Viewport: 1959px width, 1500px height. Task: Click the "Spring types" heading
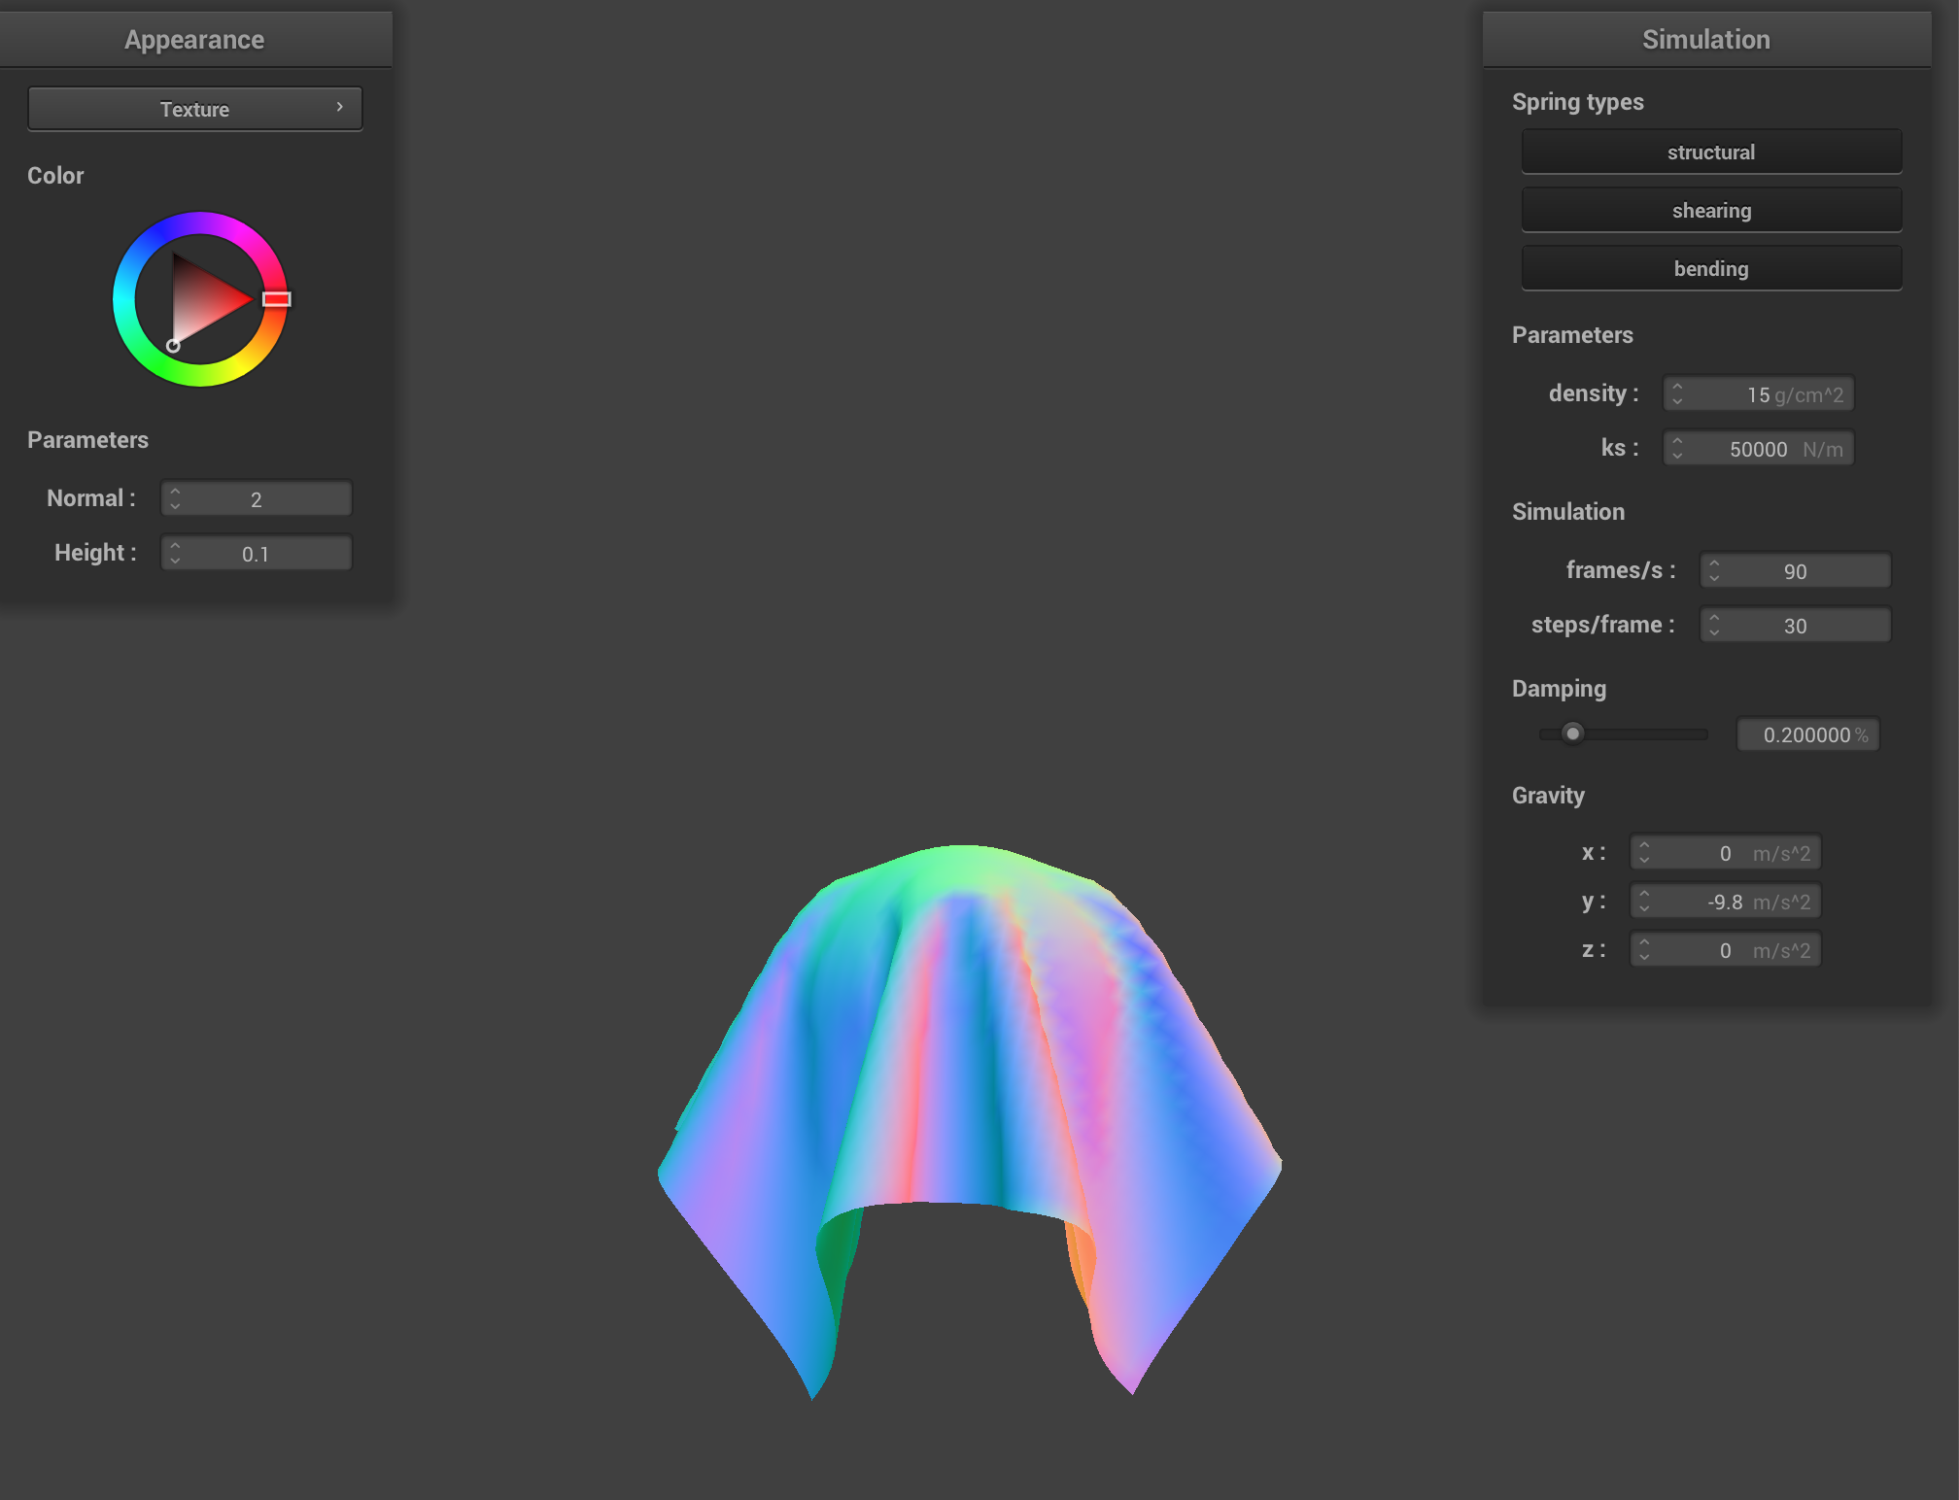click(x=1578, y=102)
